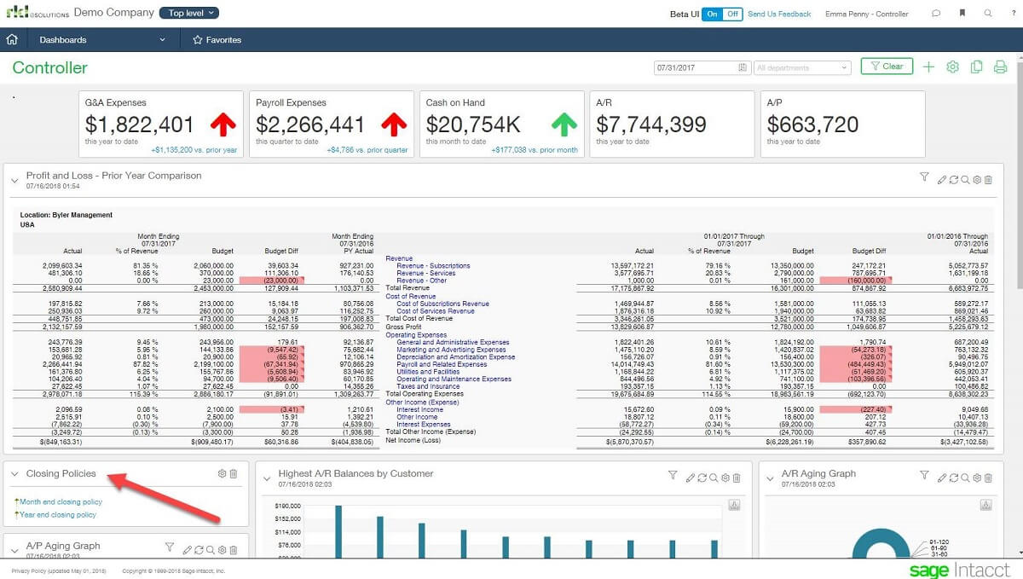Open dashboard settings with the gear icon

pos(952,67)
